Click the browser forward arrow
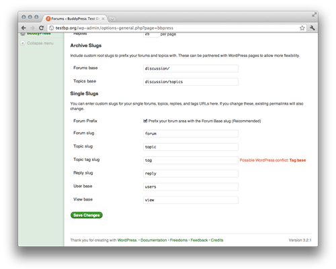The width and height of the screenshot is (336, 269). tap(32, 28)
